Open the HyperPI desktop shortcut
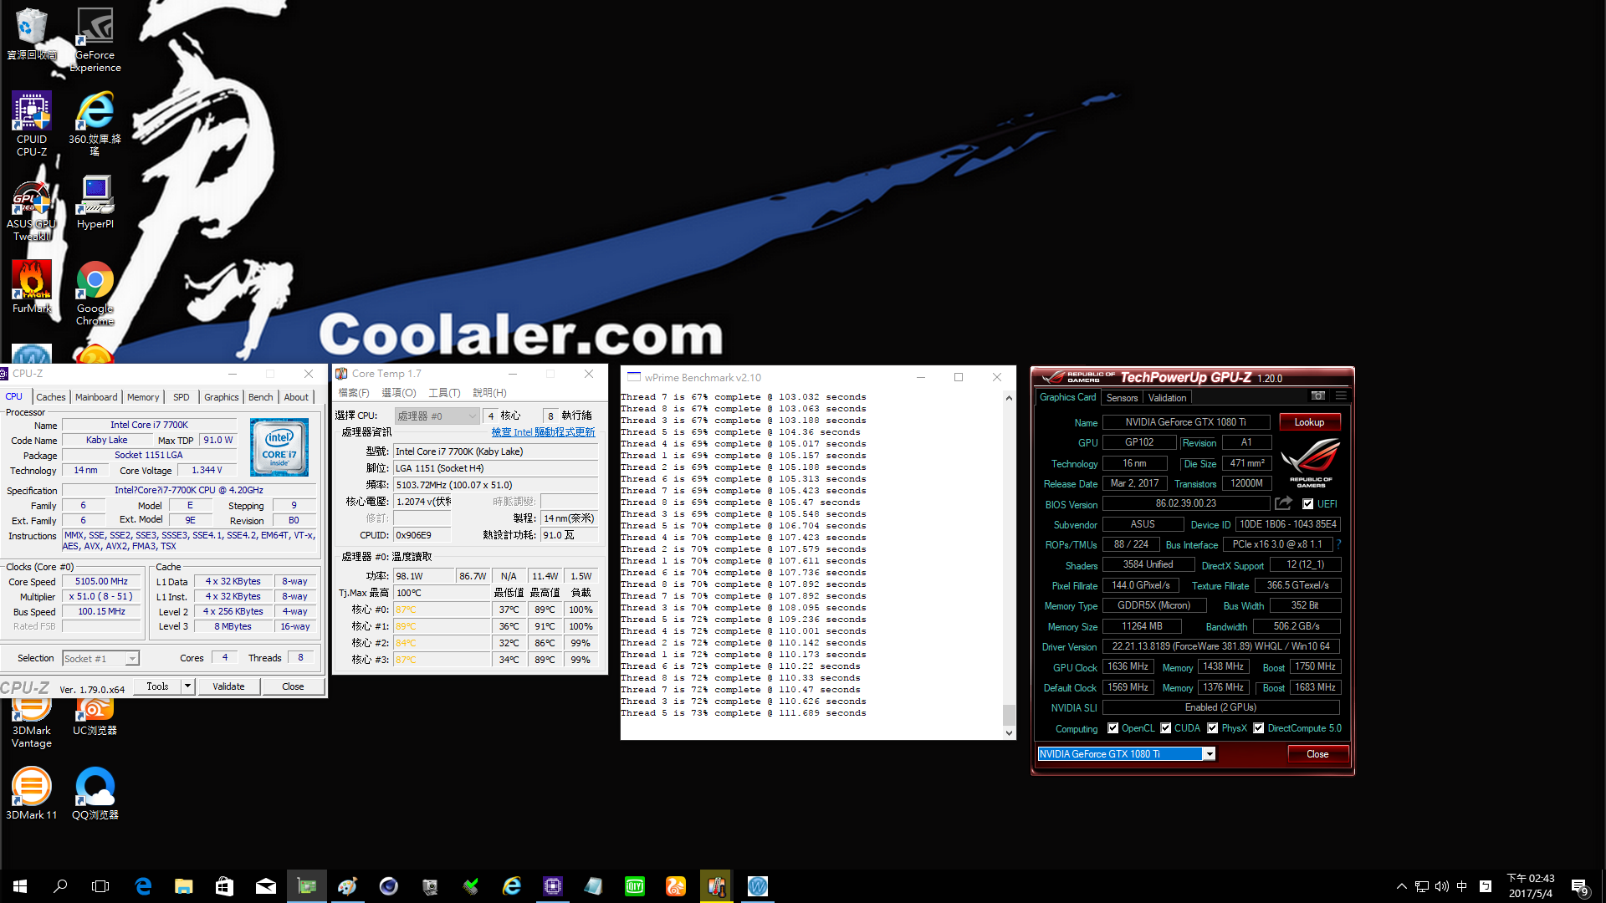The width and height of the screenshot is (1606, 903). coord(95,202)
